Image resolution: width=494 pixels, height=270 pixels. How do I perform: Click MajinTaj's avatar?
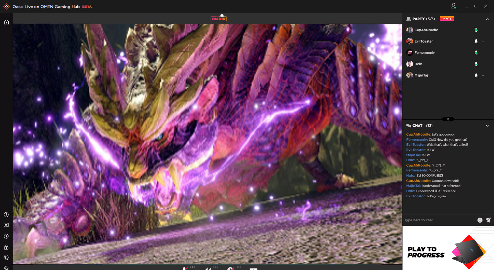click(x=410, y=75)
